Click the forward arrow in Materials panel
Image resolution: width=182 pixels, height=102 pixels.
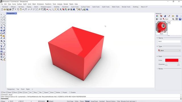(x=160, y=19)
